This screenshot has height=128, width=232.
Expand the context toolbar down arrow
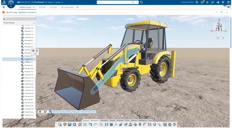pyautogui.click(x=35, y=54)
